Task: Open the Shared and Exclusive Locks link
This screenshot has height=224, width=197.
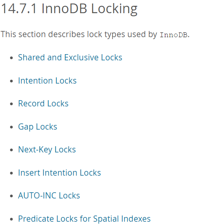Action: [x=70, y=57]
